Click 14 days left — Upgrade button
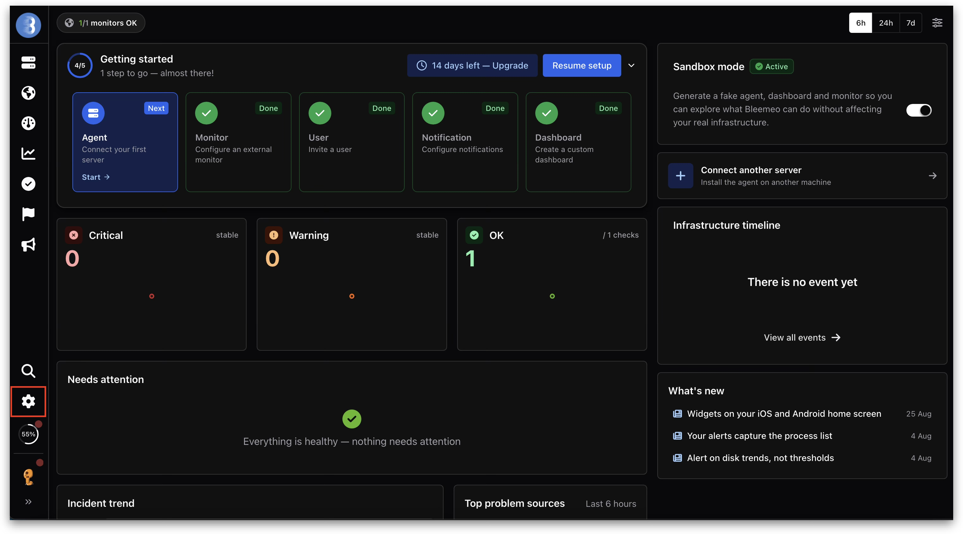 473,65
